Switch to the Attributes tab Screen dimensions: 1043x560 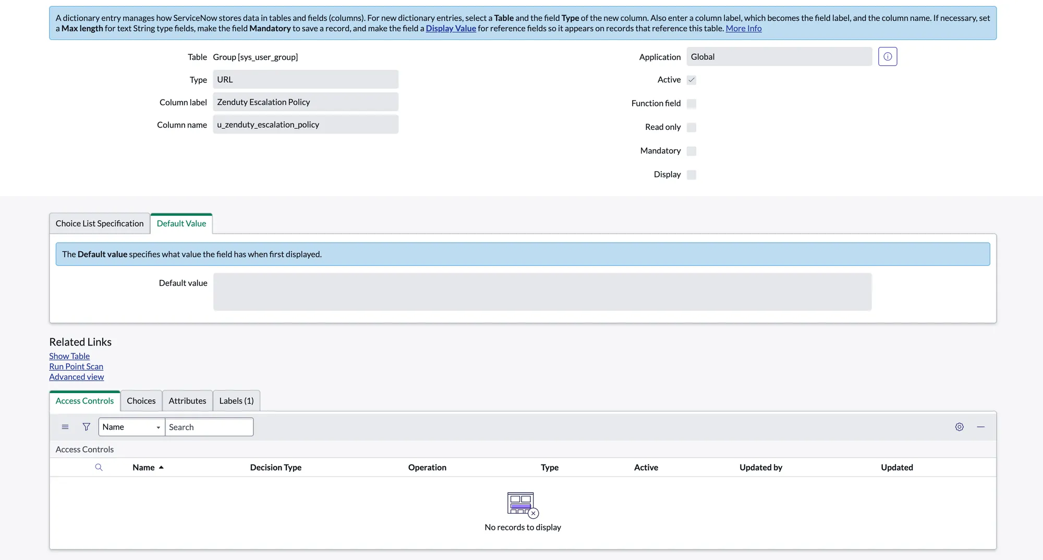(x=187, y=400)
